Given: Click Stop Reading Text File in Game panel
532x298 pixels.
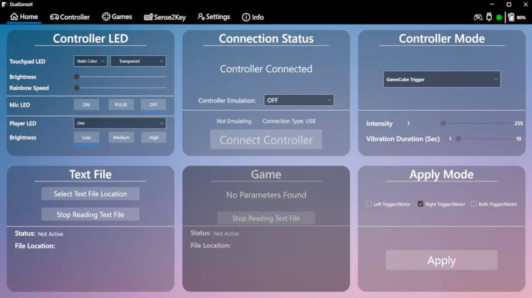Looking at the screenshot, I should [x=266, y=218].
